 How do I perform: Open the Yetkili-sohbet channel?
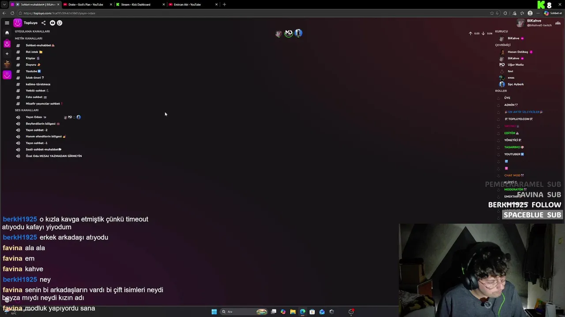click(x=37, y=91)
